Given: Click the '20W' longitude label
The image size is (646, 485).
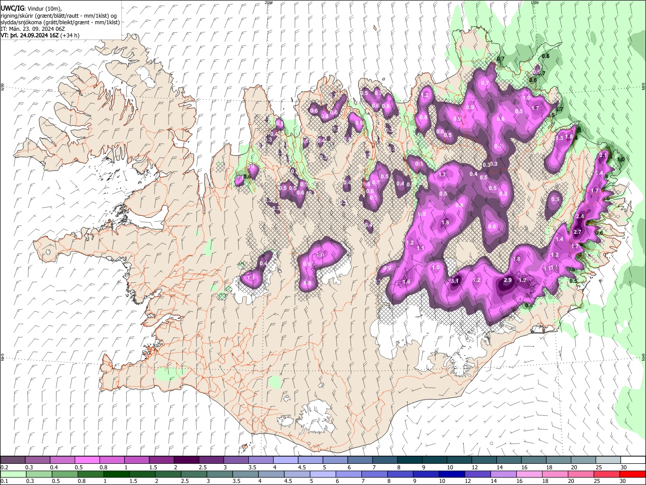Looking at the screenshot, I should click(x=268, y=3).
